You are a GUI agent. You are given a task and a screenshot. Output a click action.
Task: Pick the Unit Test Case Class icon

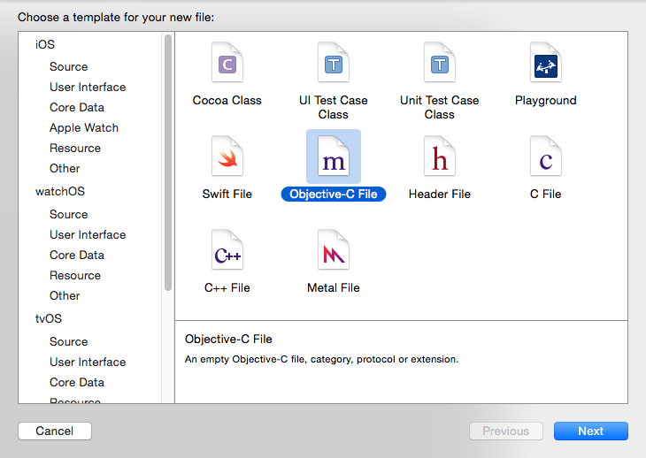pos(440,62)
